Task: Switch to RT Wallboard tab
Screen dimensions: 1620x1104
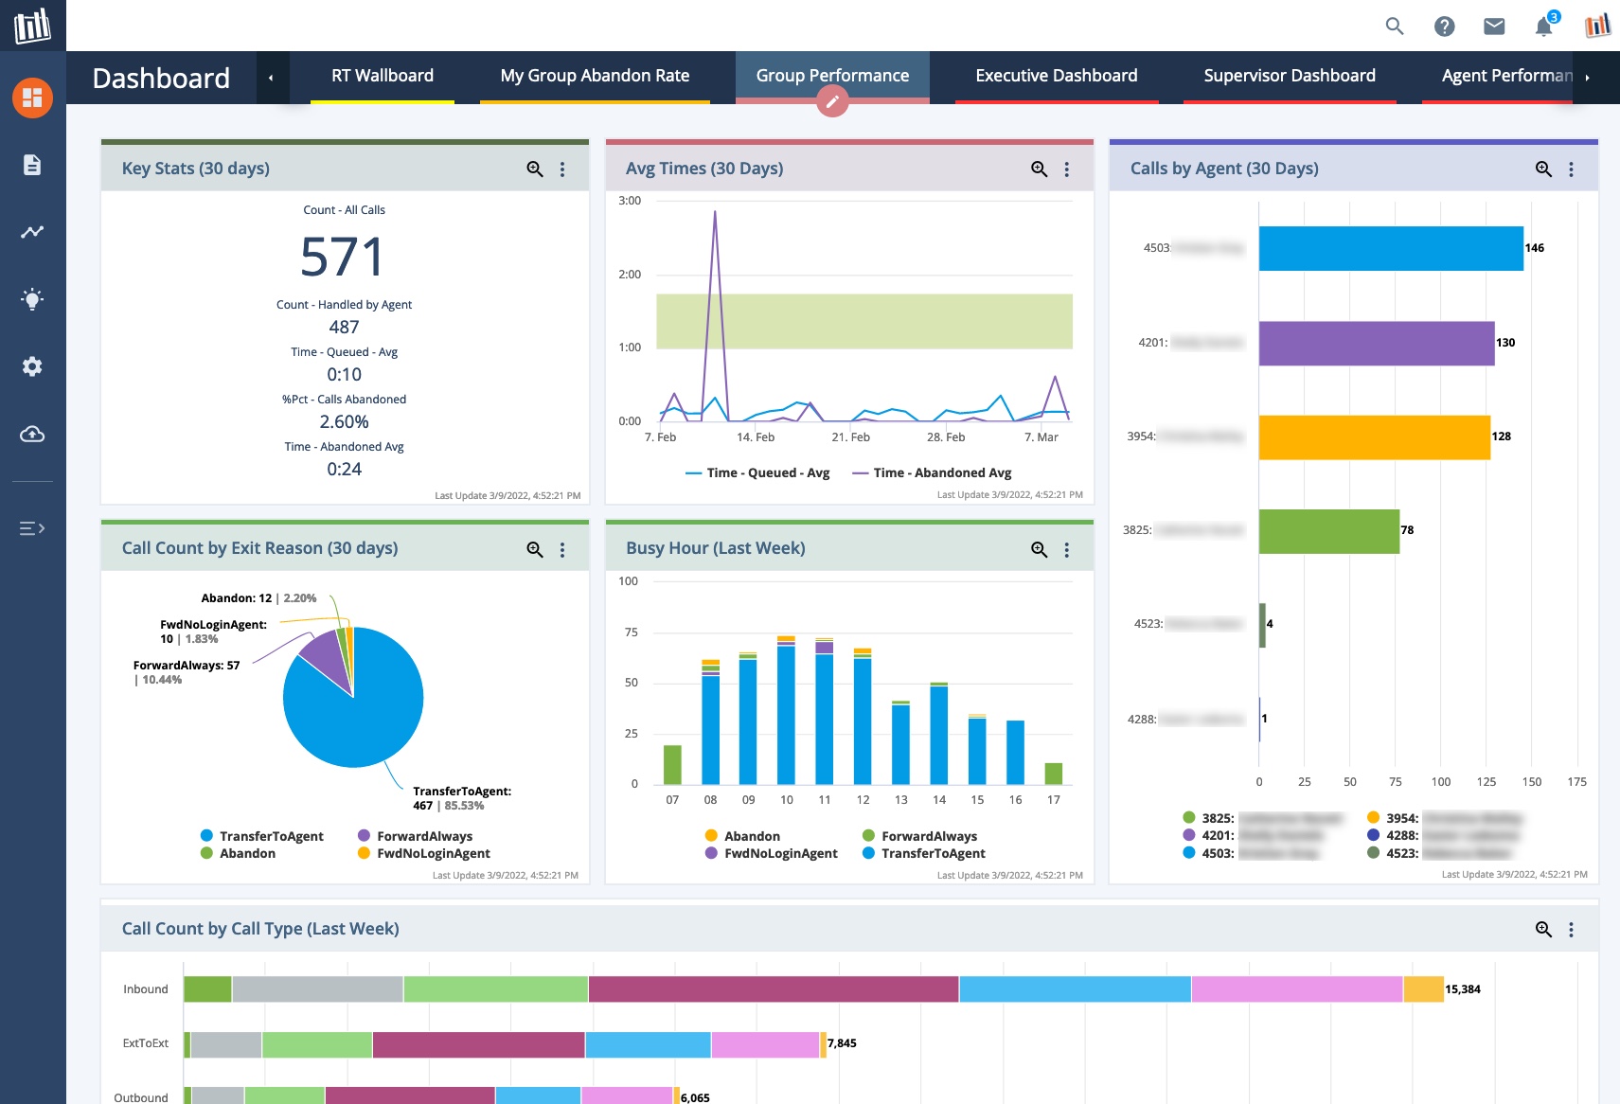Action: tap(383, 76)
